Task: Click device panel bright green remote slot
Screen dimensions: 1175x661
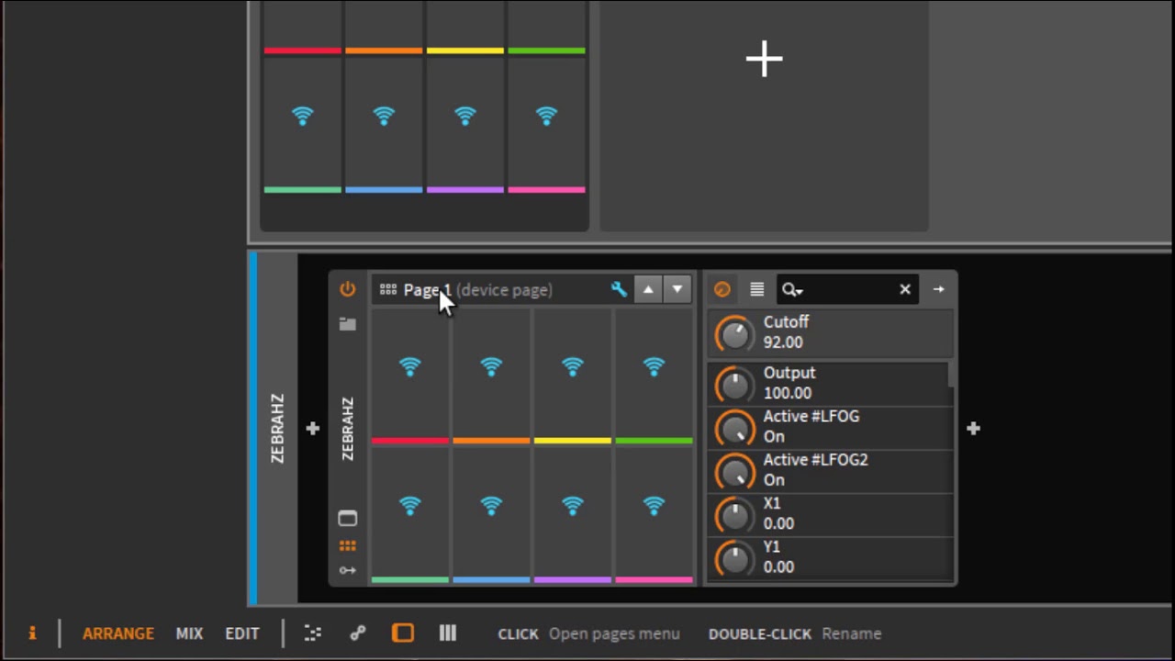Action: tap(654, 377)
